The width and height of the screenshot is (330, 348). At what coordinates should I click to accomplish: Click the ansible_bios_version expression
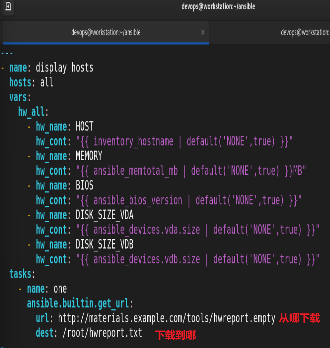point(189,200)
